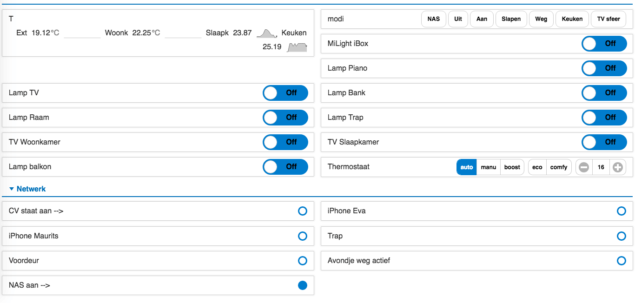The height and width of the screenshot is (303, 635).
Task: Click the CV staat aan indicator
Action: [303, 211]
